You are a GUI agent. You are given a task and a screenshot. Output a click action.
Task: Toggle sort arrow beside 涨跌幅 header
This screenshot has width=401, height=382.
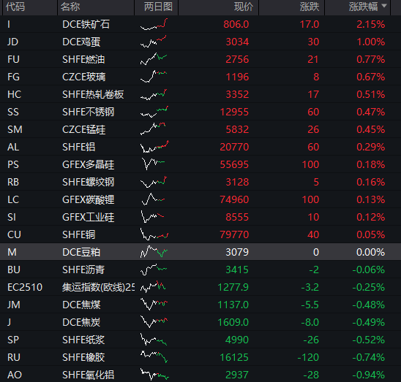384,6
